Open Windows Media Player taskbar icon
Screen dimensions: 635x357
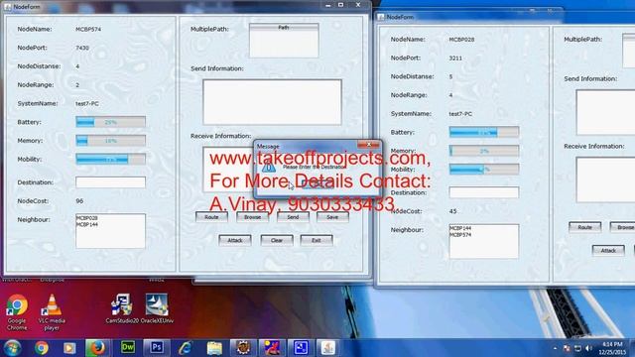pos(68,348)
